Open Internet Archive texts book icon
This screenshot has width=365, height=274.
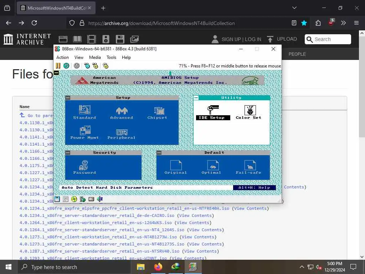pos(77,39)
